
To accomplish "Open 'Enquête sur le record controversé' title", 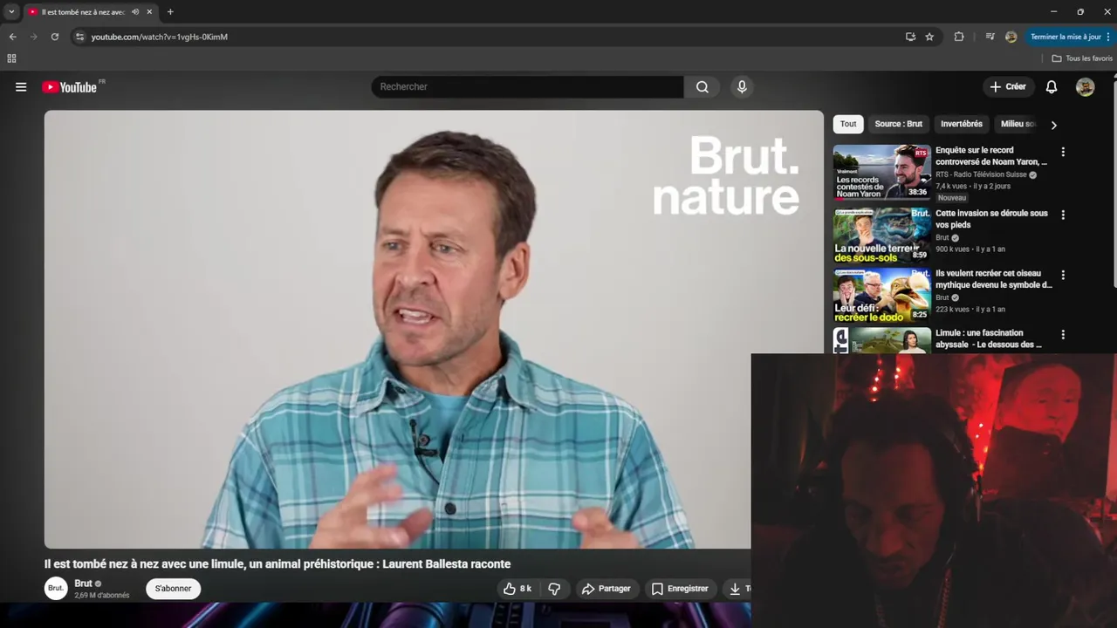I will tap(991, 156).
